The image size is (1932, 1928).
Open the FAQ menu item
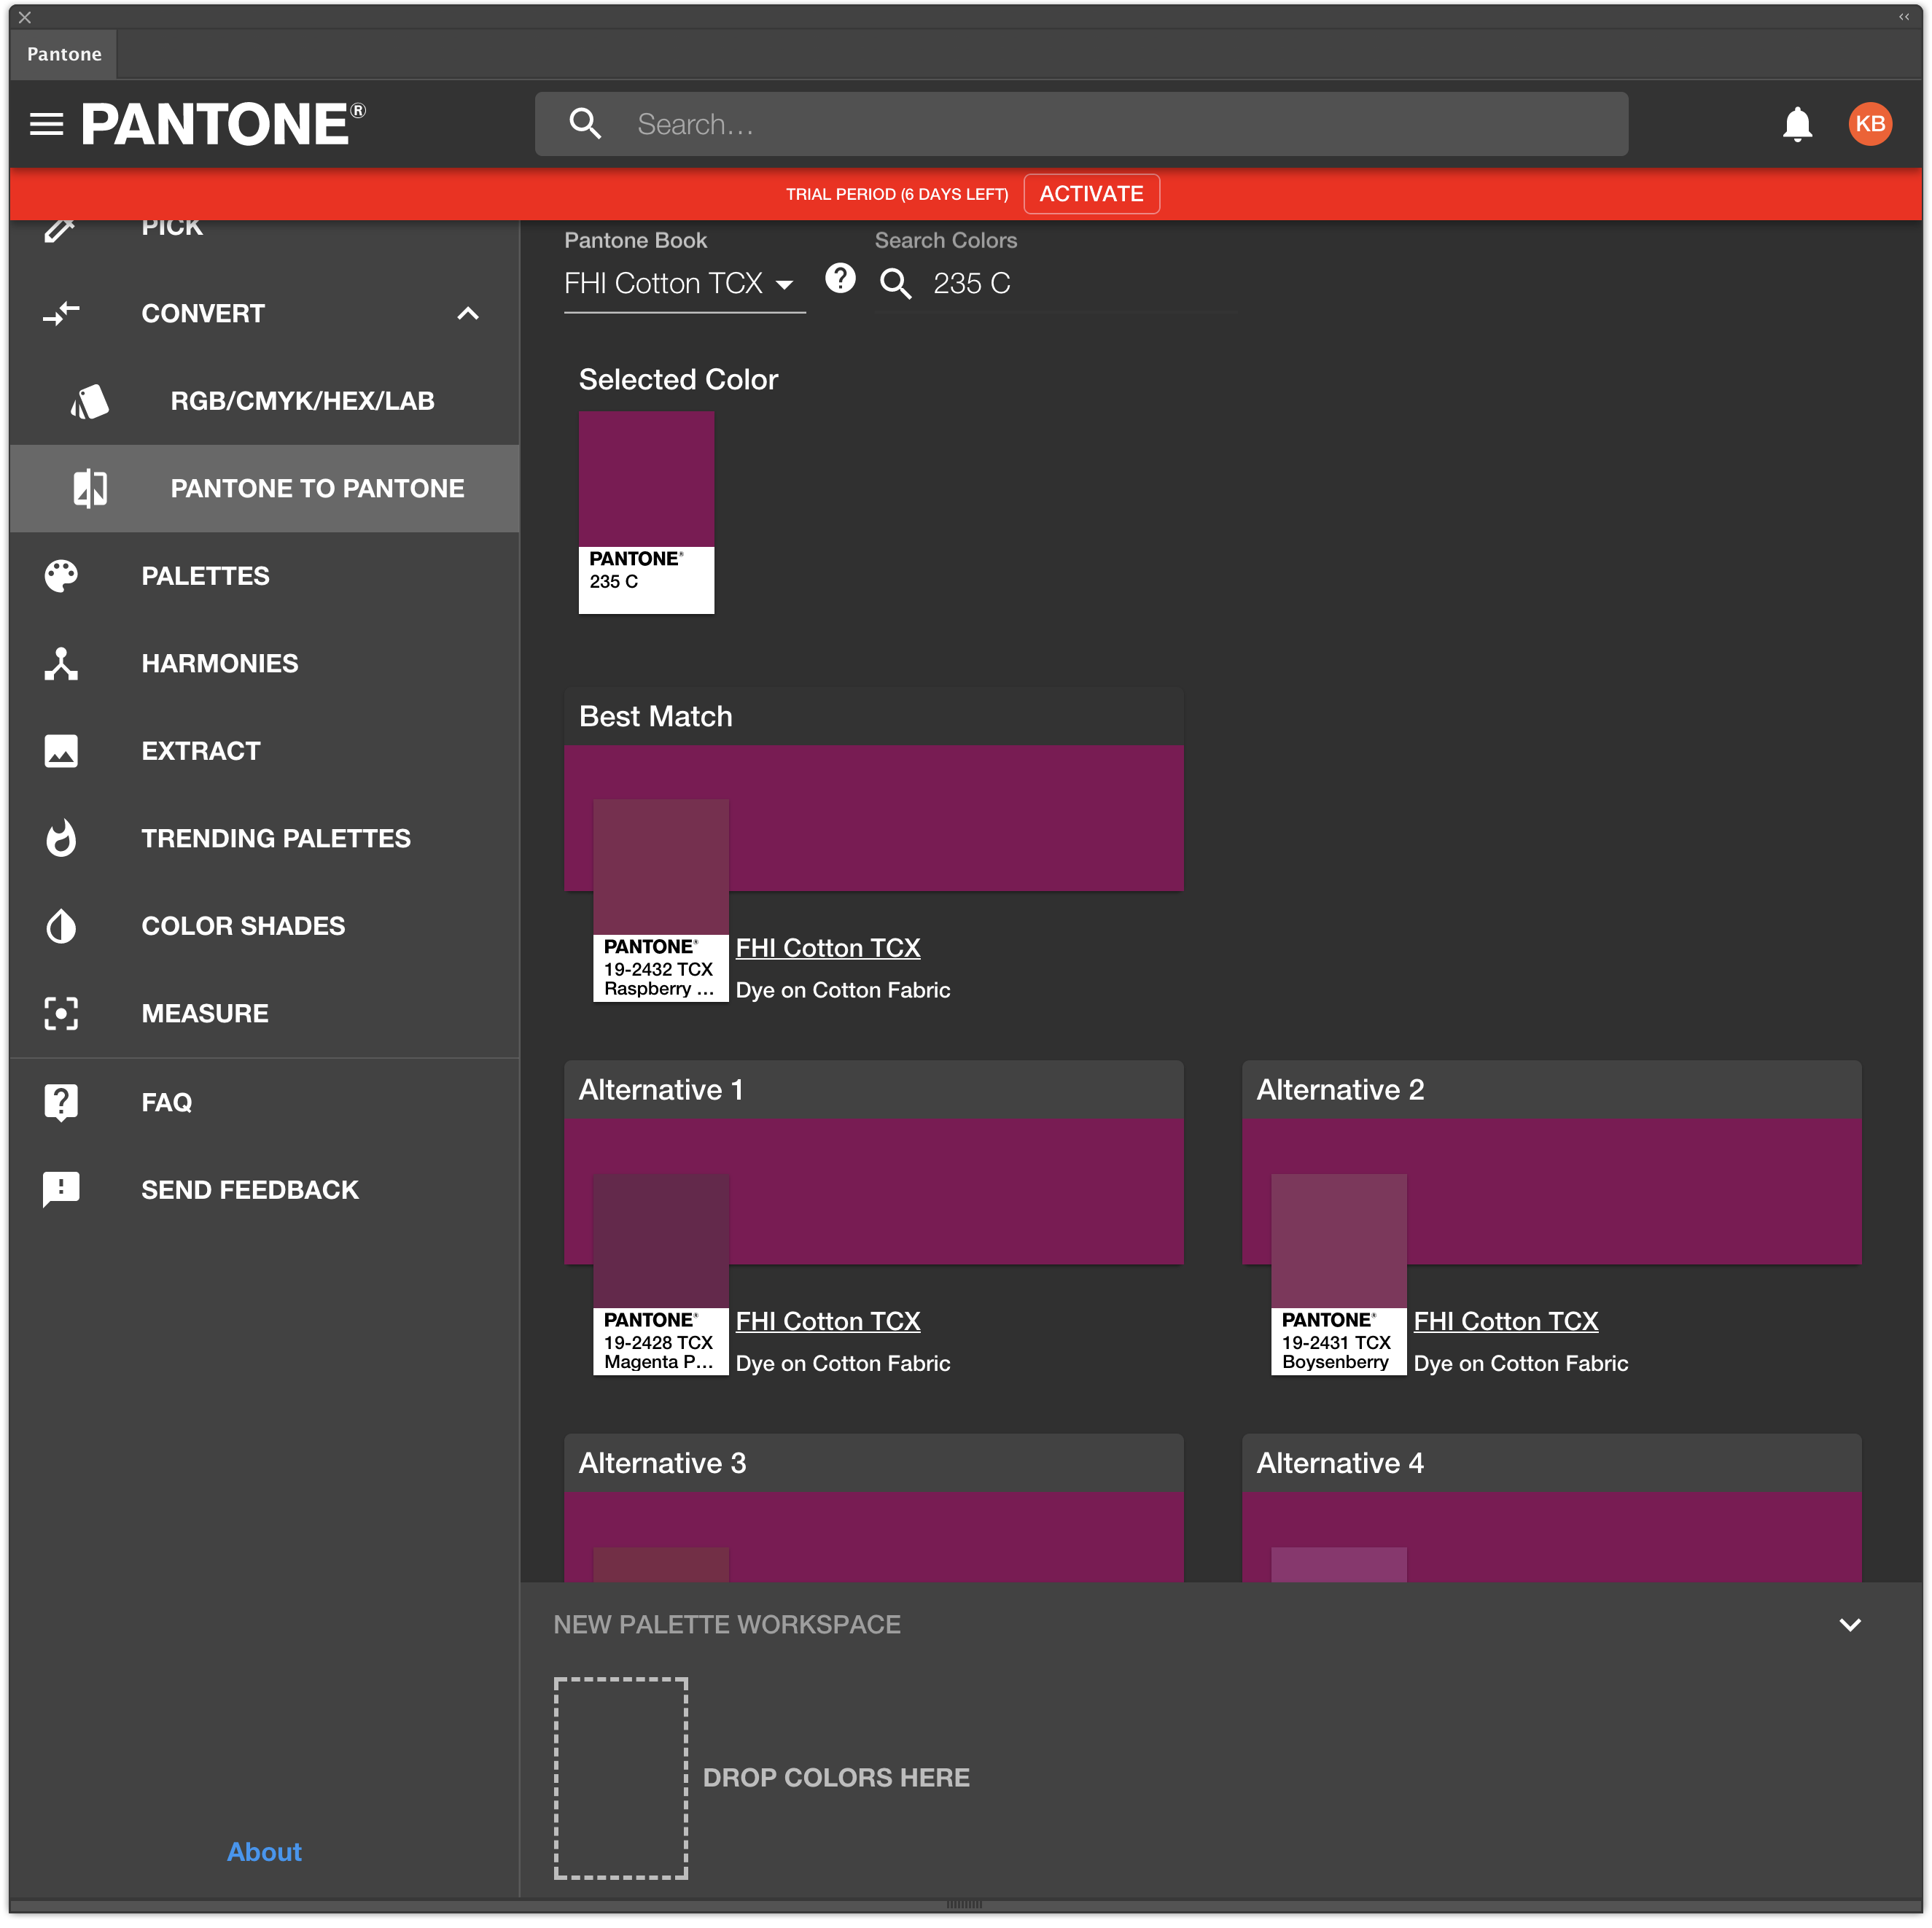coord(264,1102)
